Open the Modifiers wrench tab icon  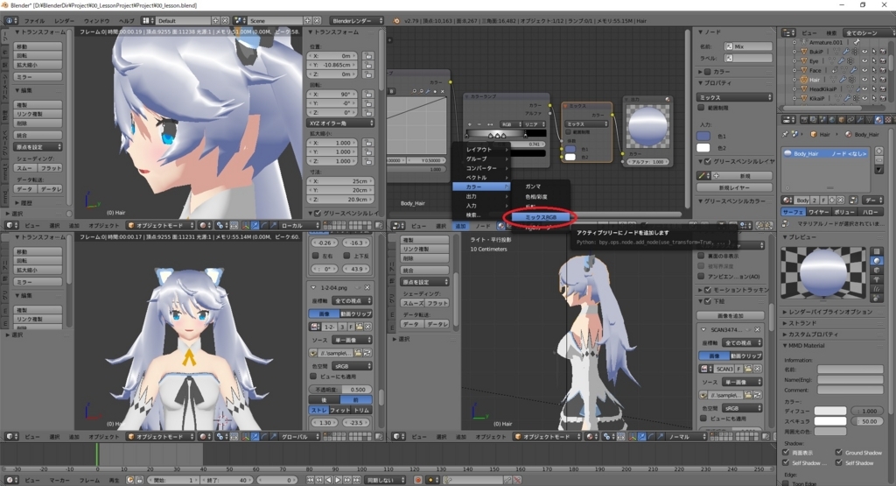click(860, 120)
